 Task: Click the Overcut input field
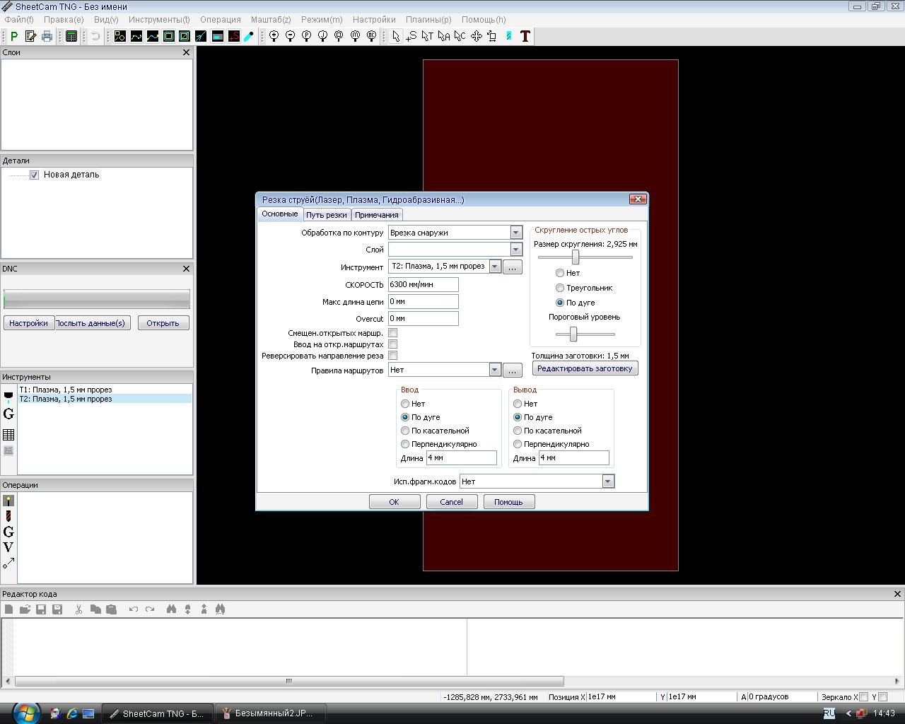point(424,318)
